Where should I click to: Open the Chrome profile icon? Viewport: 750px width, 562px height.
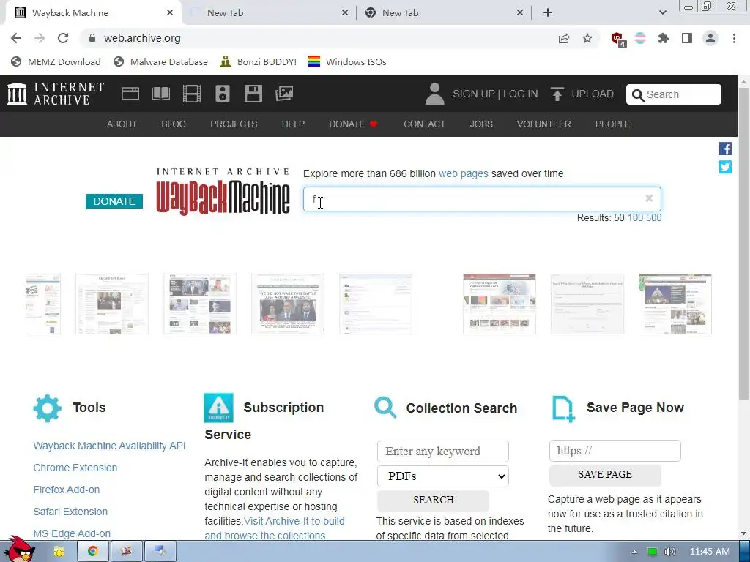coord(710,38)
